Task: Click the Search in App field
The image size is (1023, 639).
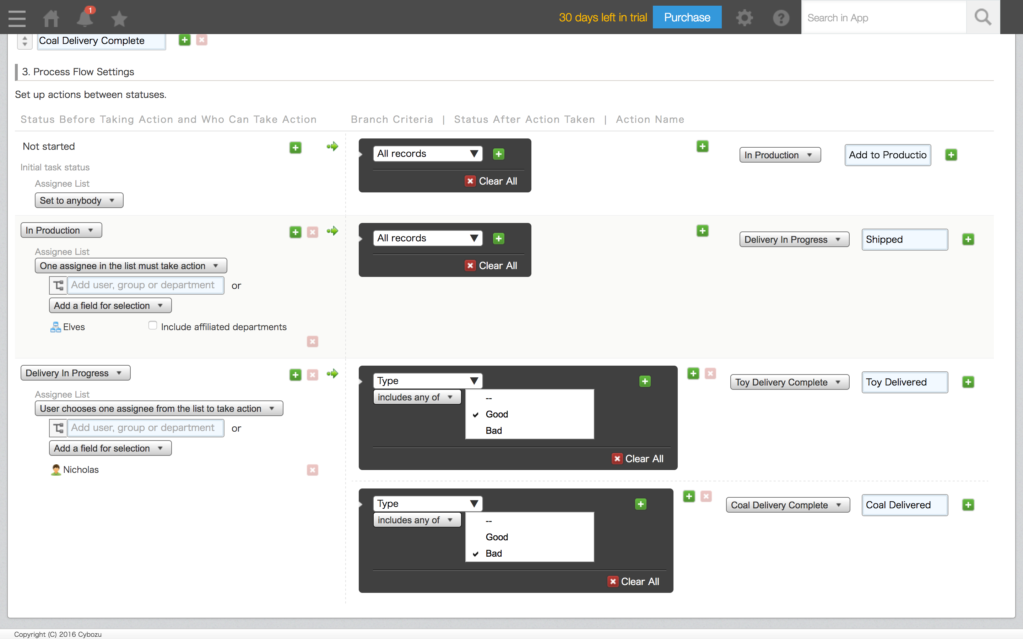Action: 884,18
